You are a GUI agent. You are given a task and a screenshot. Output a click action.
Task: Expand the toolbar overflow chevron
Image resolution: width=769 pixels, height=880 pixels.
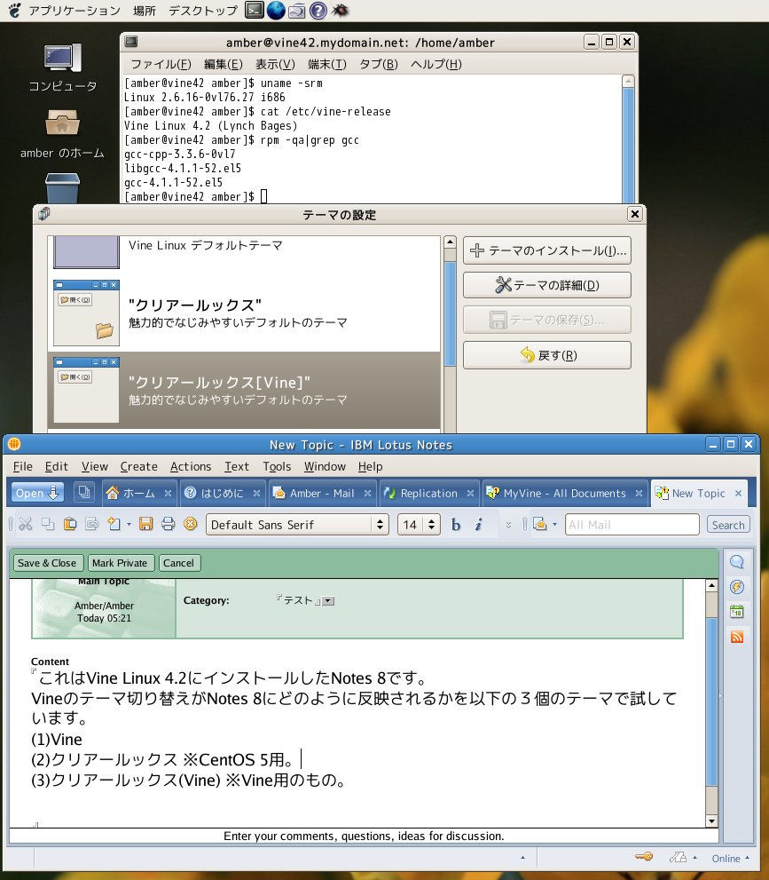(x=508, y=525)
